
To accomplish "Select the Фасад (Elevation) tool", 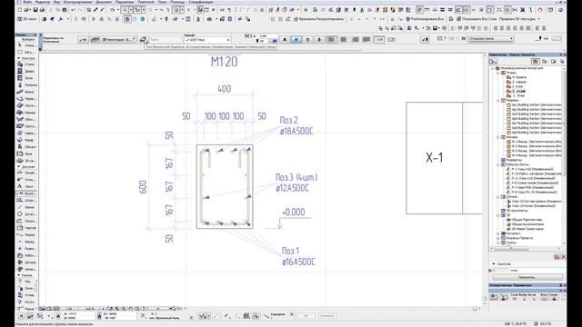I will (x=26, y=242).
